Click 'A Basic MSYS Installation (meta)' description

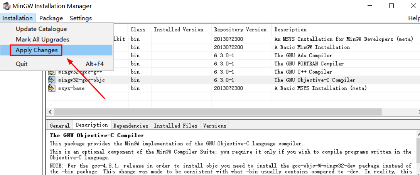pos(320,88)
